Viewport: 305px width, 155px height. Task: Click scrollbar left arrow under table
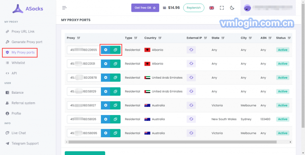[67, 142]
